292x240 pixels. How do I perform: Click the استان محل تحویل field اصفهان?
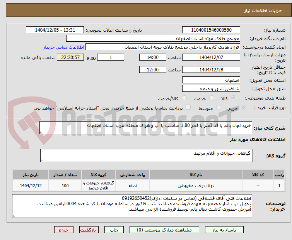point(211,80)
